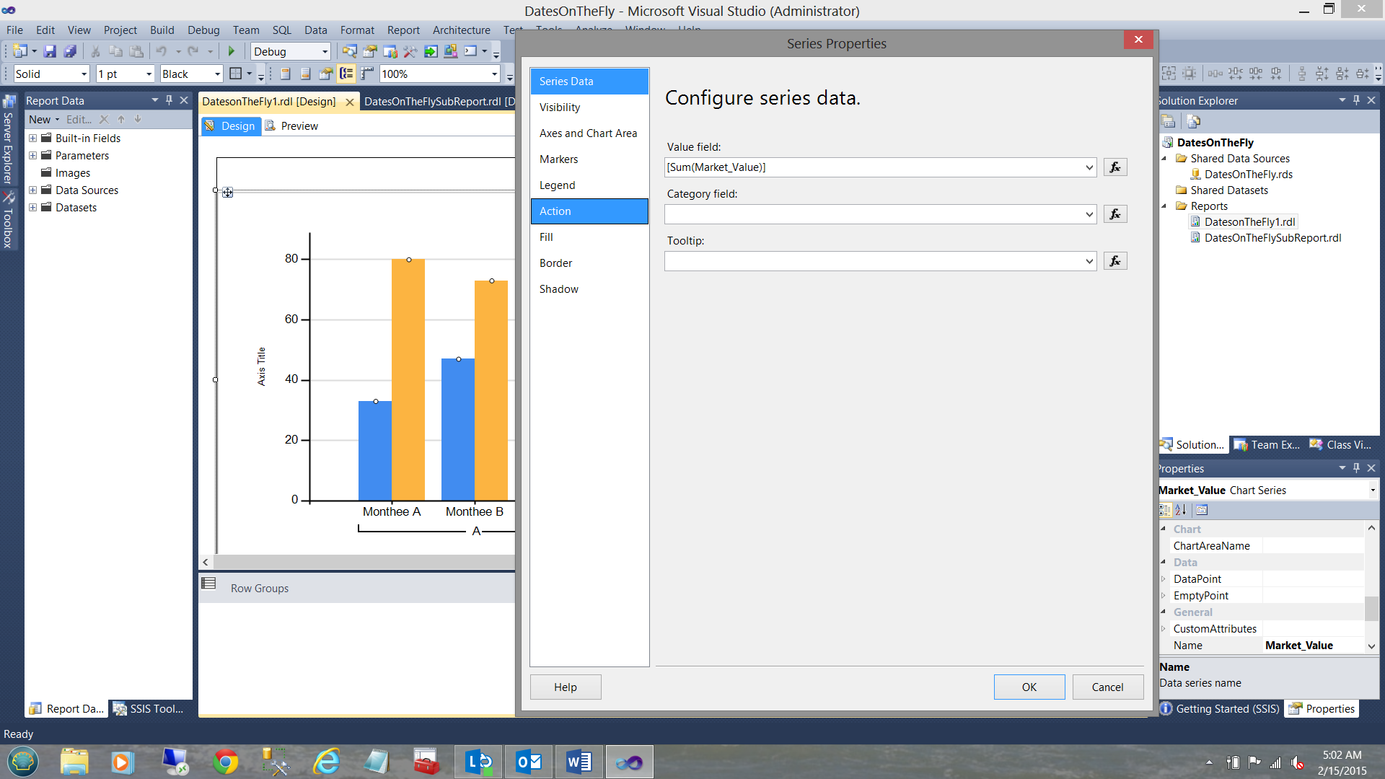Click the Toolbox wrench icon in toolbar
Image resolution: width=1385 pixels, height=779 pixels.
pos(410,51)
